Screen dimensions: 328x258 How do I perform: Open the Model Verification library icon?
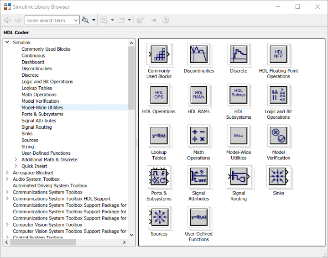pyautogui.click(x=278, y=136)
